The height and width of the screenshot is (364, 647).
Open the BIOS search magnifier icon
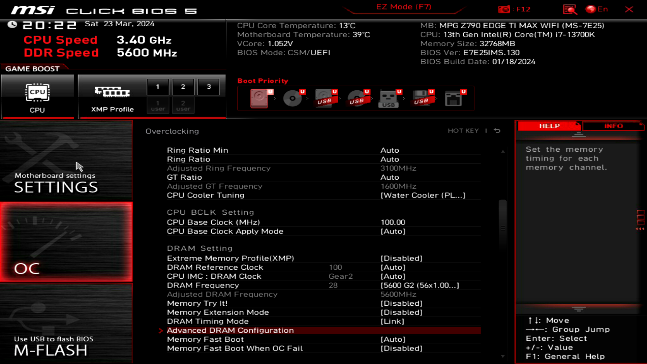[570, 9]
